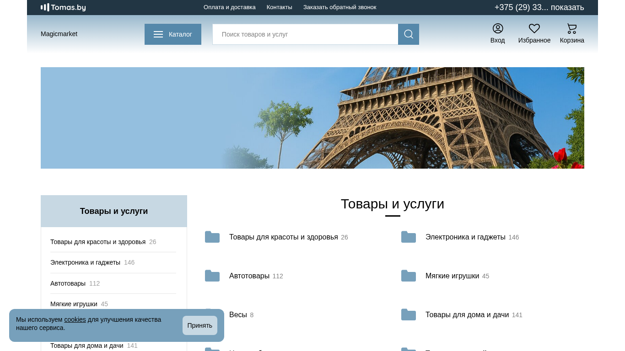
Task: Click the product search input field
Action: pyautogui.click(x=305, y=34)
